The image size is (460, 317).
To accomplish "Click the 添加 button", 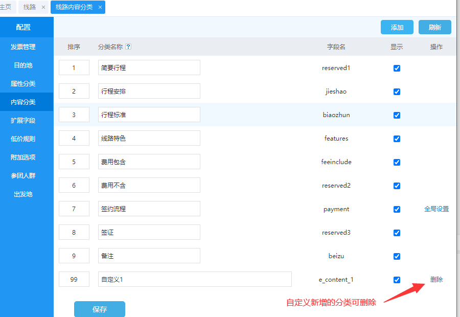I will [x=397, y=28].
